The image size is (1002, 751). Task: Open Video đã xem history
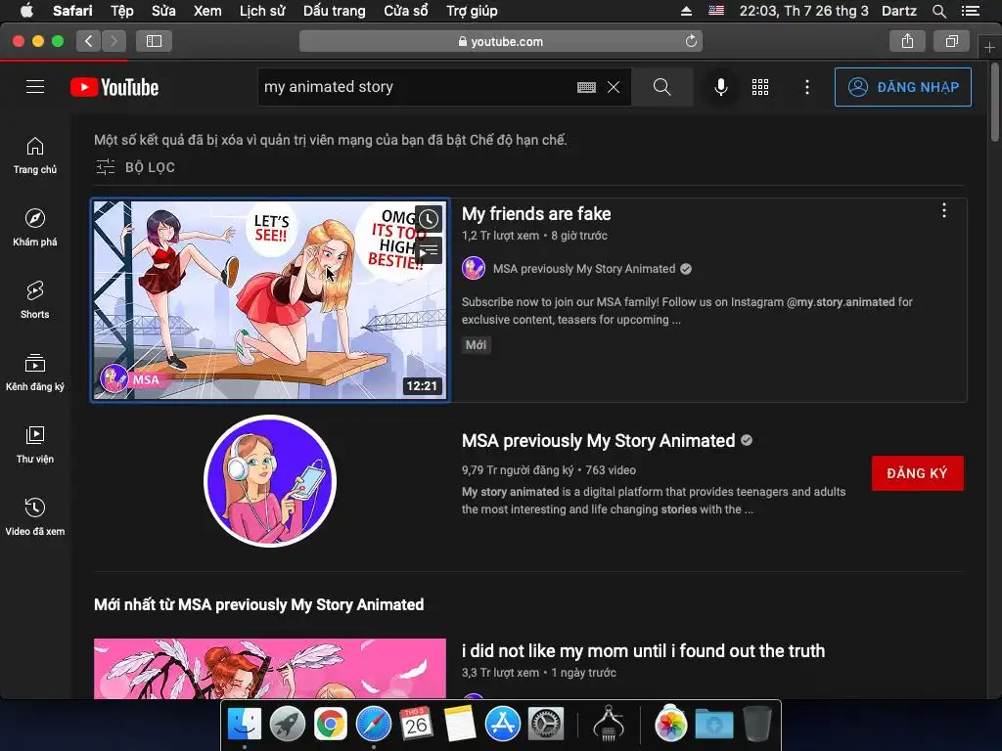point(35,516)
